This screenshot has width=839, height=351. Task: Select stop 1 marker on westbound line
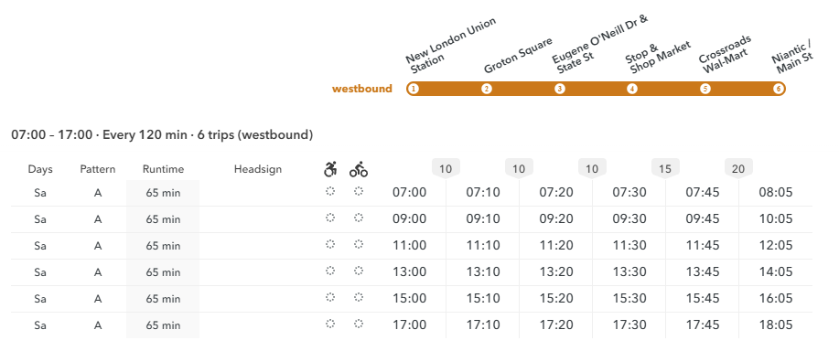[413, 89]
